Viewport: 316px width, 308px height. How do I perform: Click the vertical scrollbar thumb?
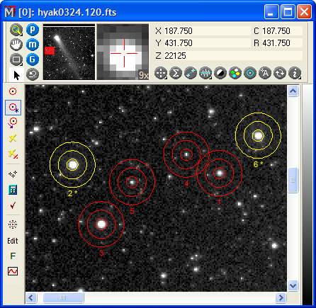coord(293,180)
